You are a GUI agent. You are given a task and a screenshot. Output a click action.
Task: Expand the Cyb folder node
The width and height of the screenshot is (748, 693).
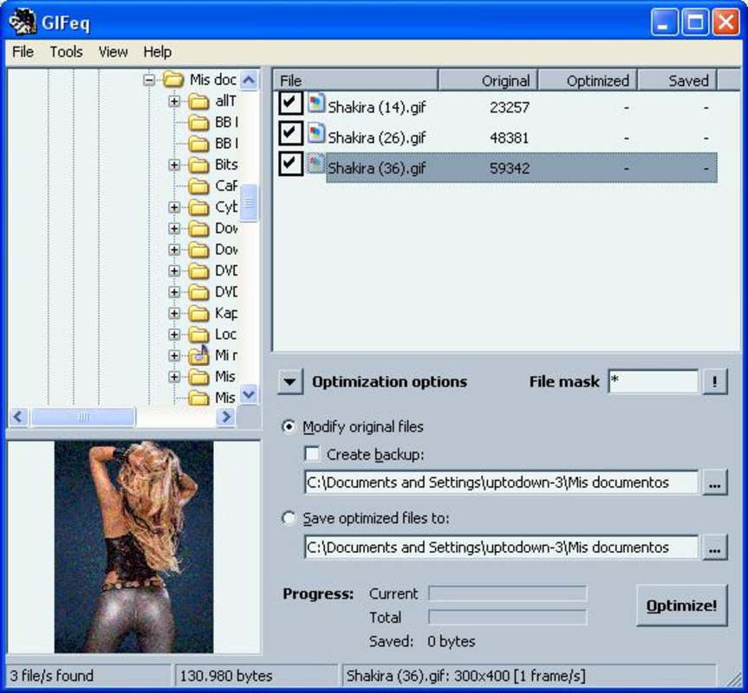pos(174,207)
